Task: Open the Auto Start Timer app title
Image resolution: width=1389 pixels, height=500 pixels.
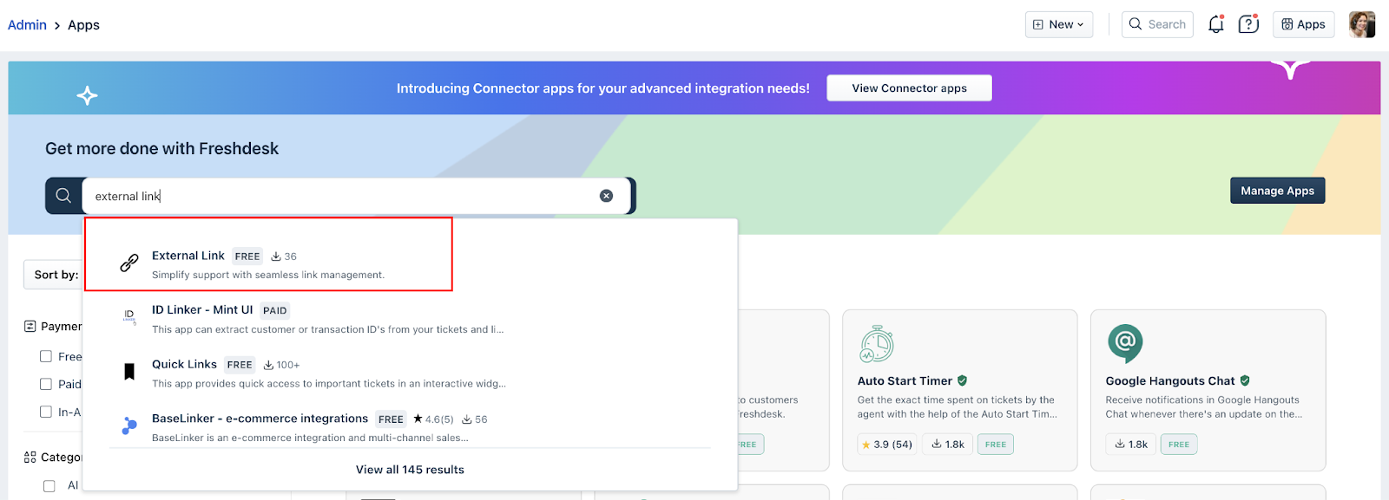Action: tap(905, 381)
